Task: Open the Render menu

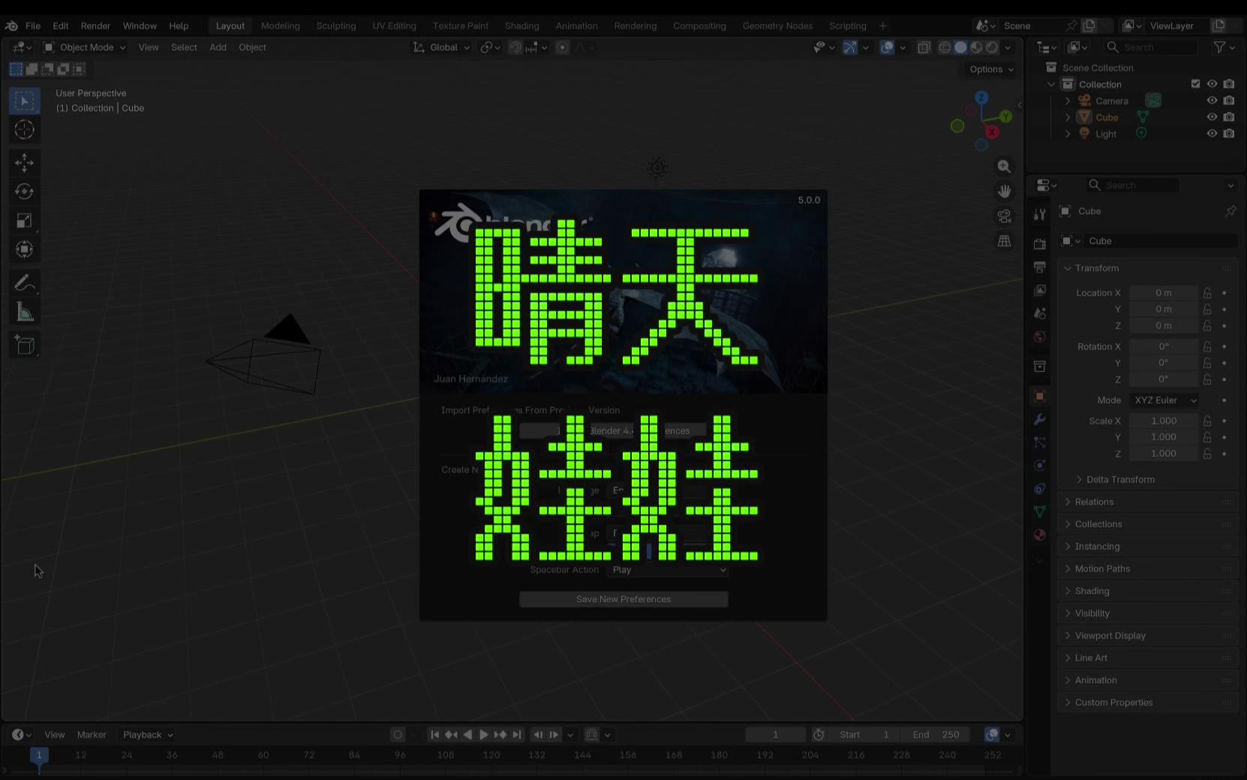Action: tap(95, 26)
